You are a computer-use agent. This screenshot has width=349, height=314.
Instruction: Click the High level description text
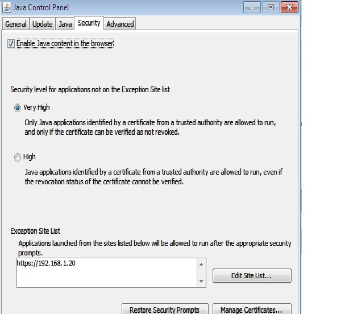pos(153,177)
